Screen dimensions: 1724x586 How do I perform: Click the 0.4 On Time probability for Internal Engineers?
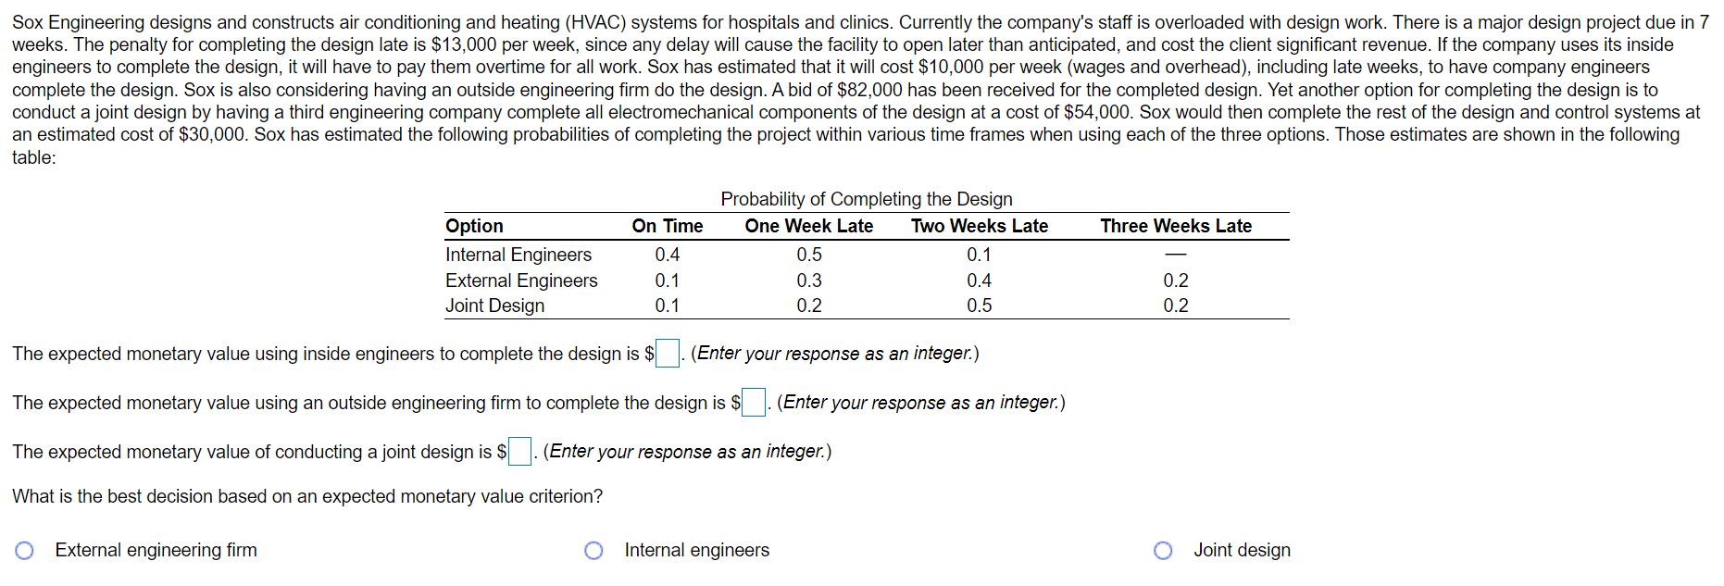667,255
